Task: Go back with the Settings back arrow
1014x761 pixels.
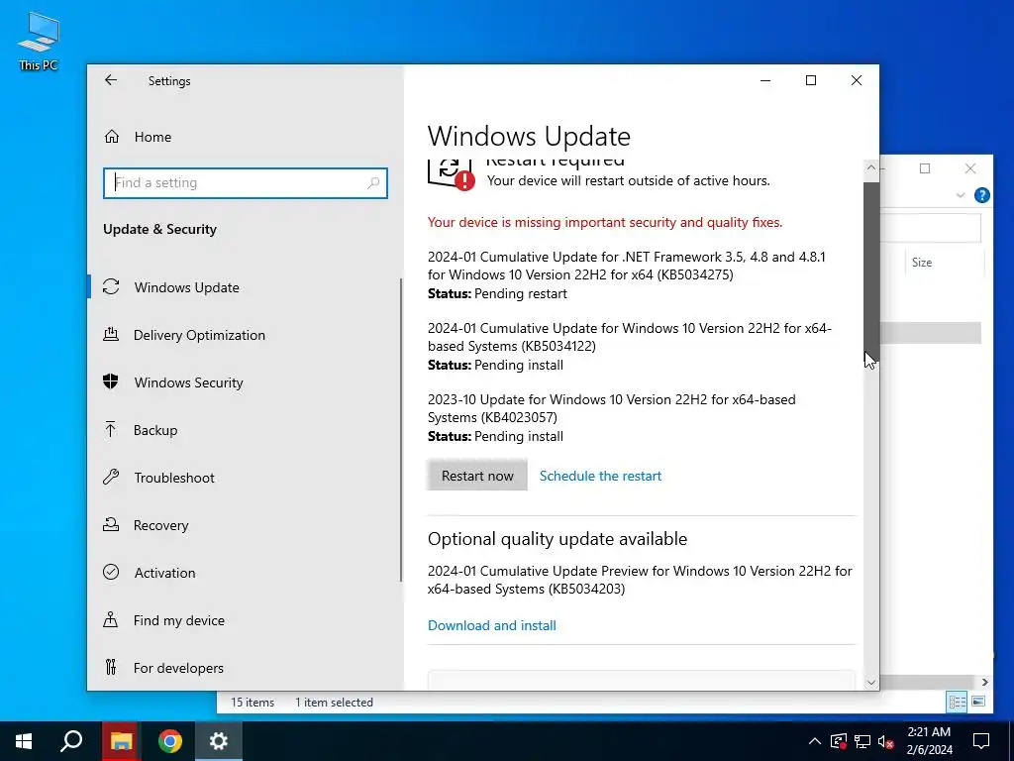Action: (x=111, y=80)
